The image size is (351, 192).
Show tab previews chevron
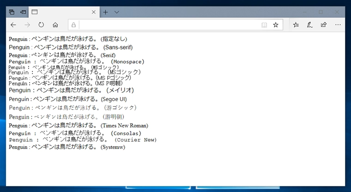coord(117,12)
